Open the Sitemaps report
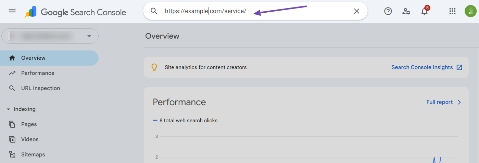This screenshot has height=163, width=479. (x=33, y=154)
